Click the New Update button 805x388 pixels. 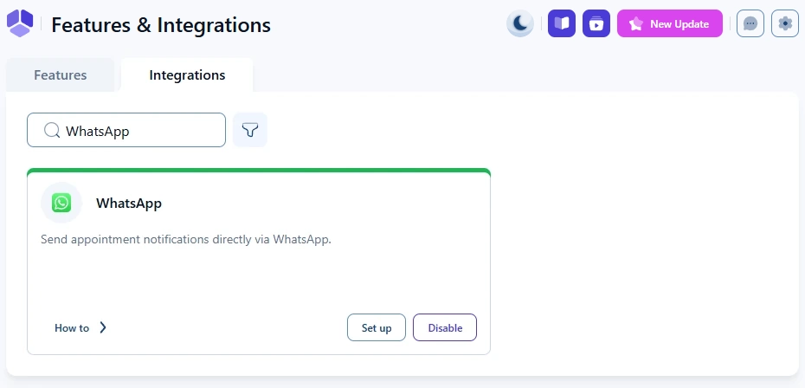670,24
